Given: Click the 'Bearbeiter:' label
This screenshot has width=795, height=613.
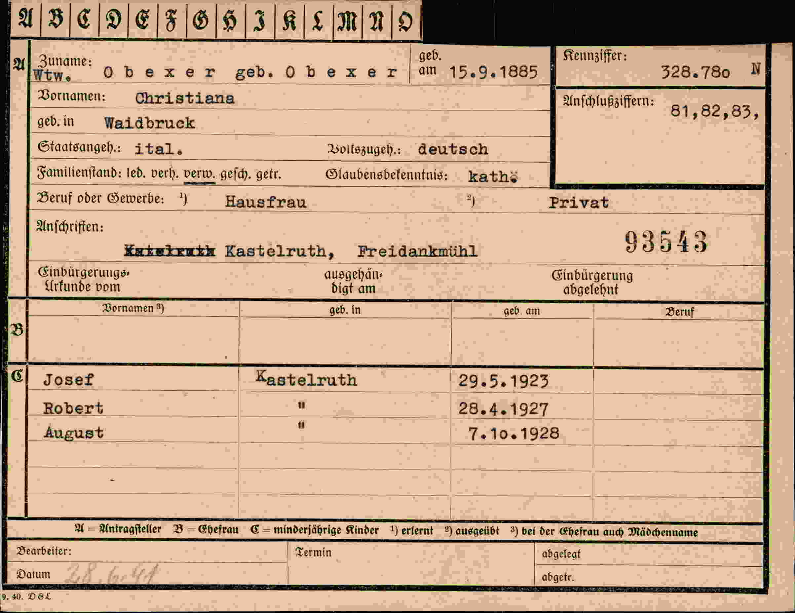Looking at the screenshot, I should pyautogui.click(x=44, y=551).
